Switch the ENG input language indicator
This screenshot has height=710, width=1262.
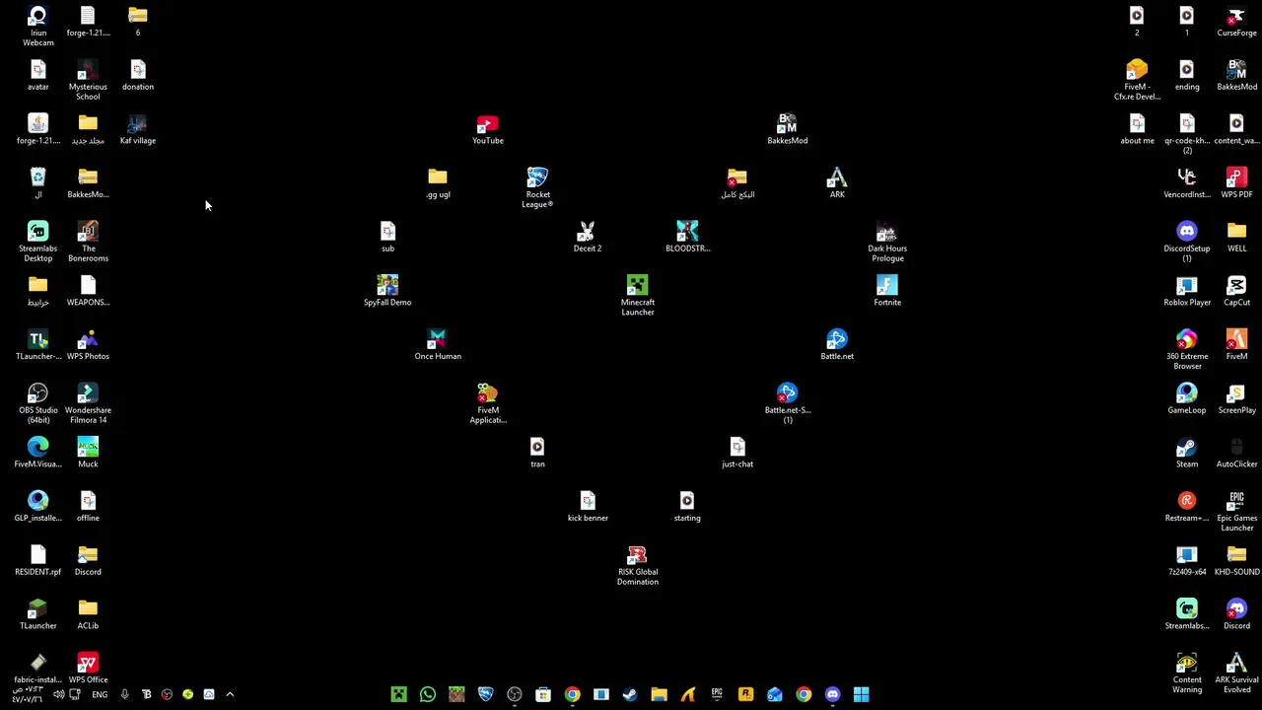click(100, 694)
